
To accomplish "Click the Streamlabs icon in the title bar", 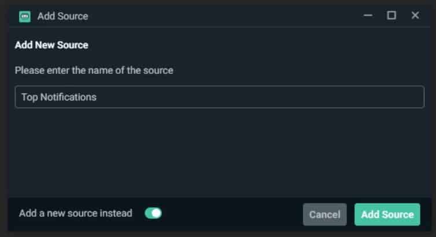I will click(25, 16).
